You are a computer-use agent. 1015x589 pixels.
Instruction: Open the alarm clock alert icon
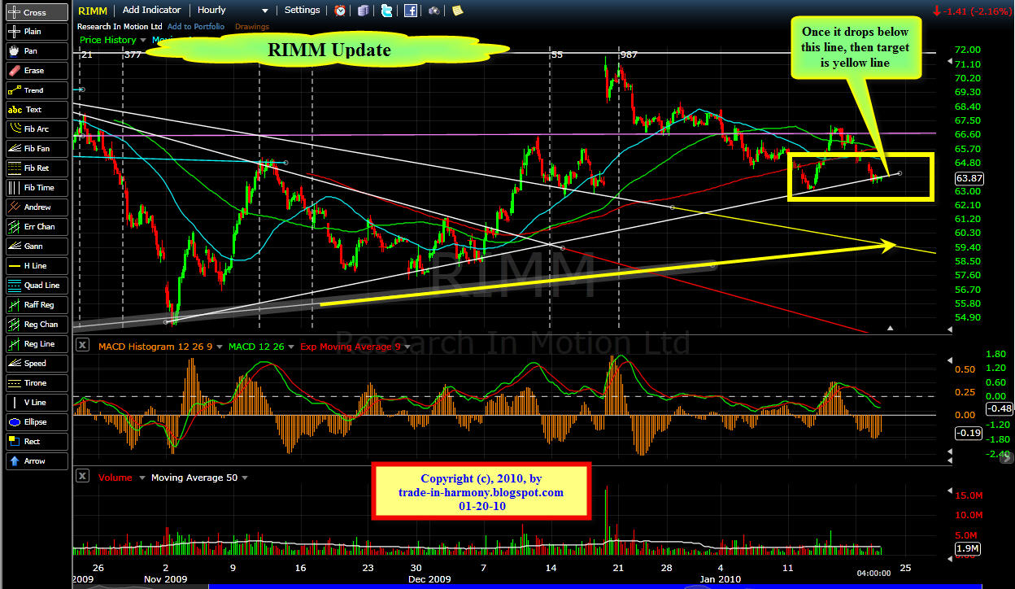coord(340,11)
